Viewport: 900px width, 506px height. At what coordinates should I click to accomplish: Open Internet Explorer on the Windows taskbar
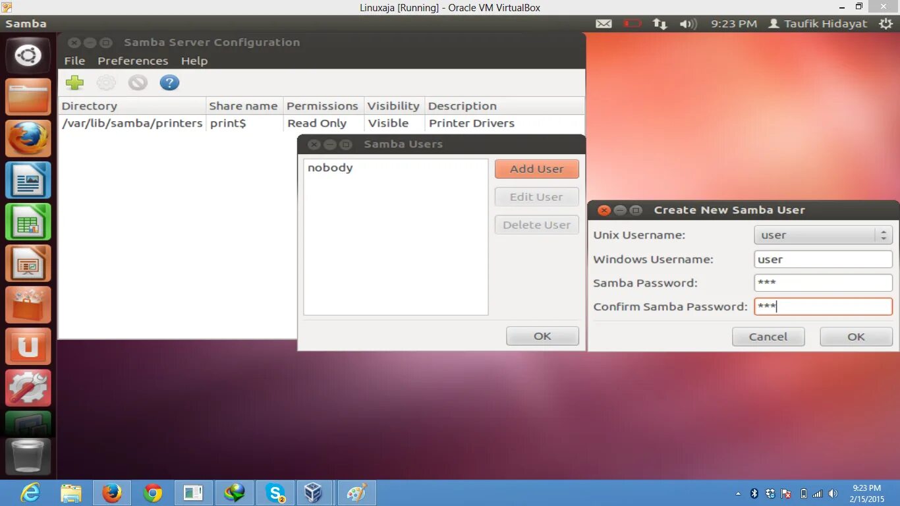point(30,493)
